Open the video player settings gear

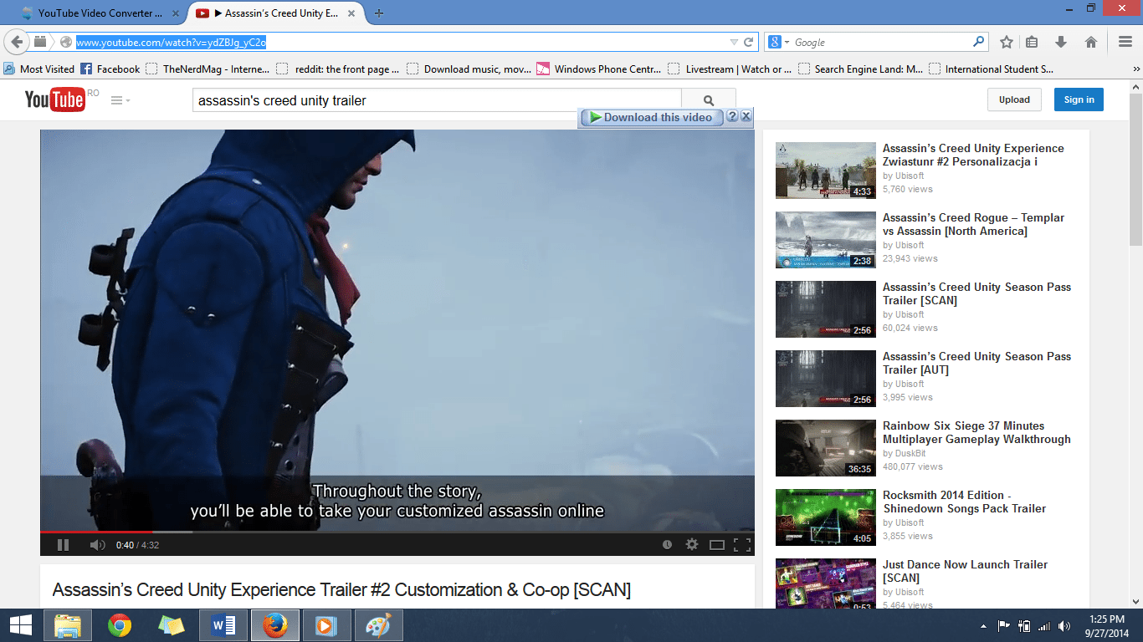pos(691,544)
